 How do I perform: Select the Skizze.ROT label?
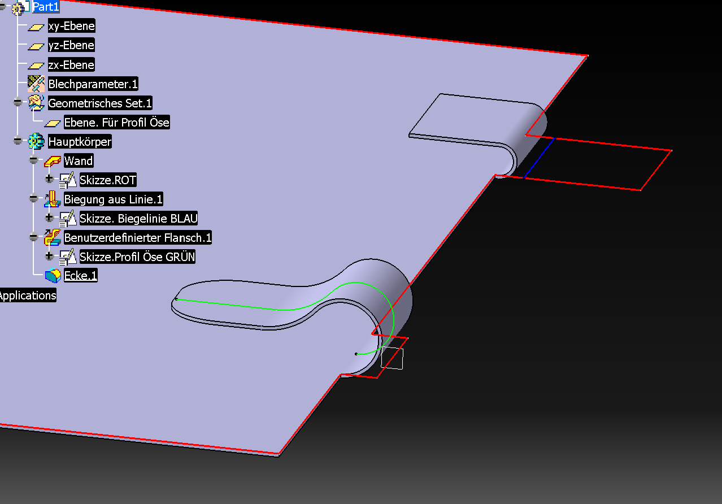coord(108,180)
